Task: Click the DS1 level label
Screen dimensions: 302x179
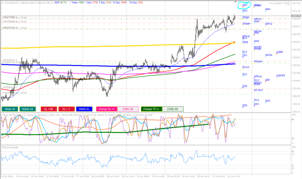Action: [x=244, y=55]
